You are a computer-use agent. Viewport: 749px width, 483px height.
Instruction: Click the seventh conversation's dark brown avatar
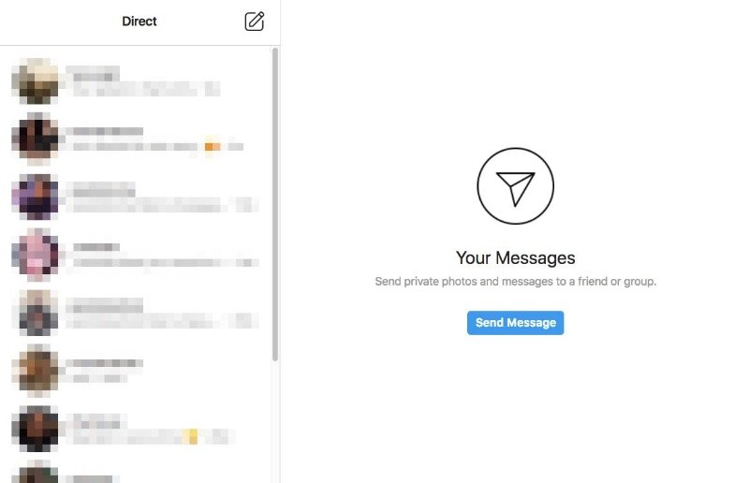(36, 429)
